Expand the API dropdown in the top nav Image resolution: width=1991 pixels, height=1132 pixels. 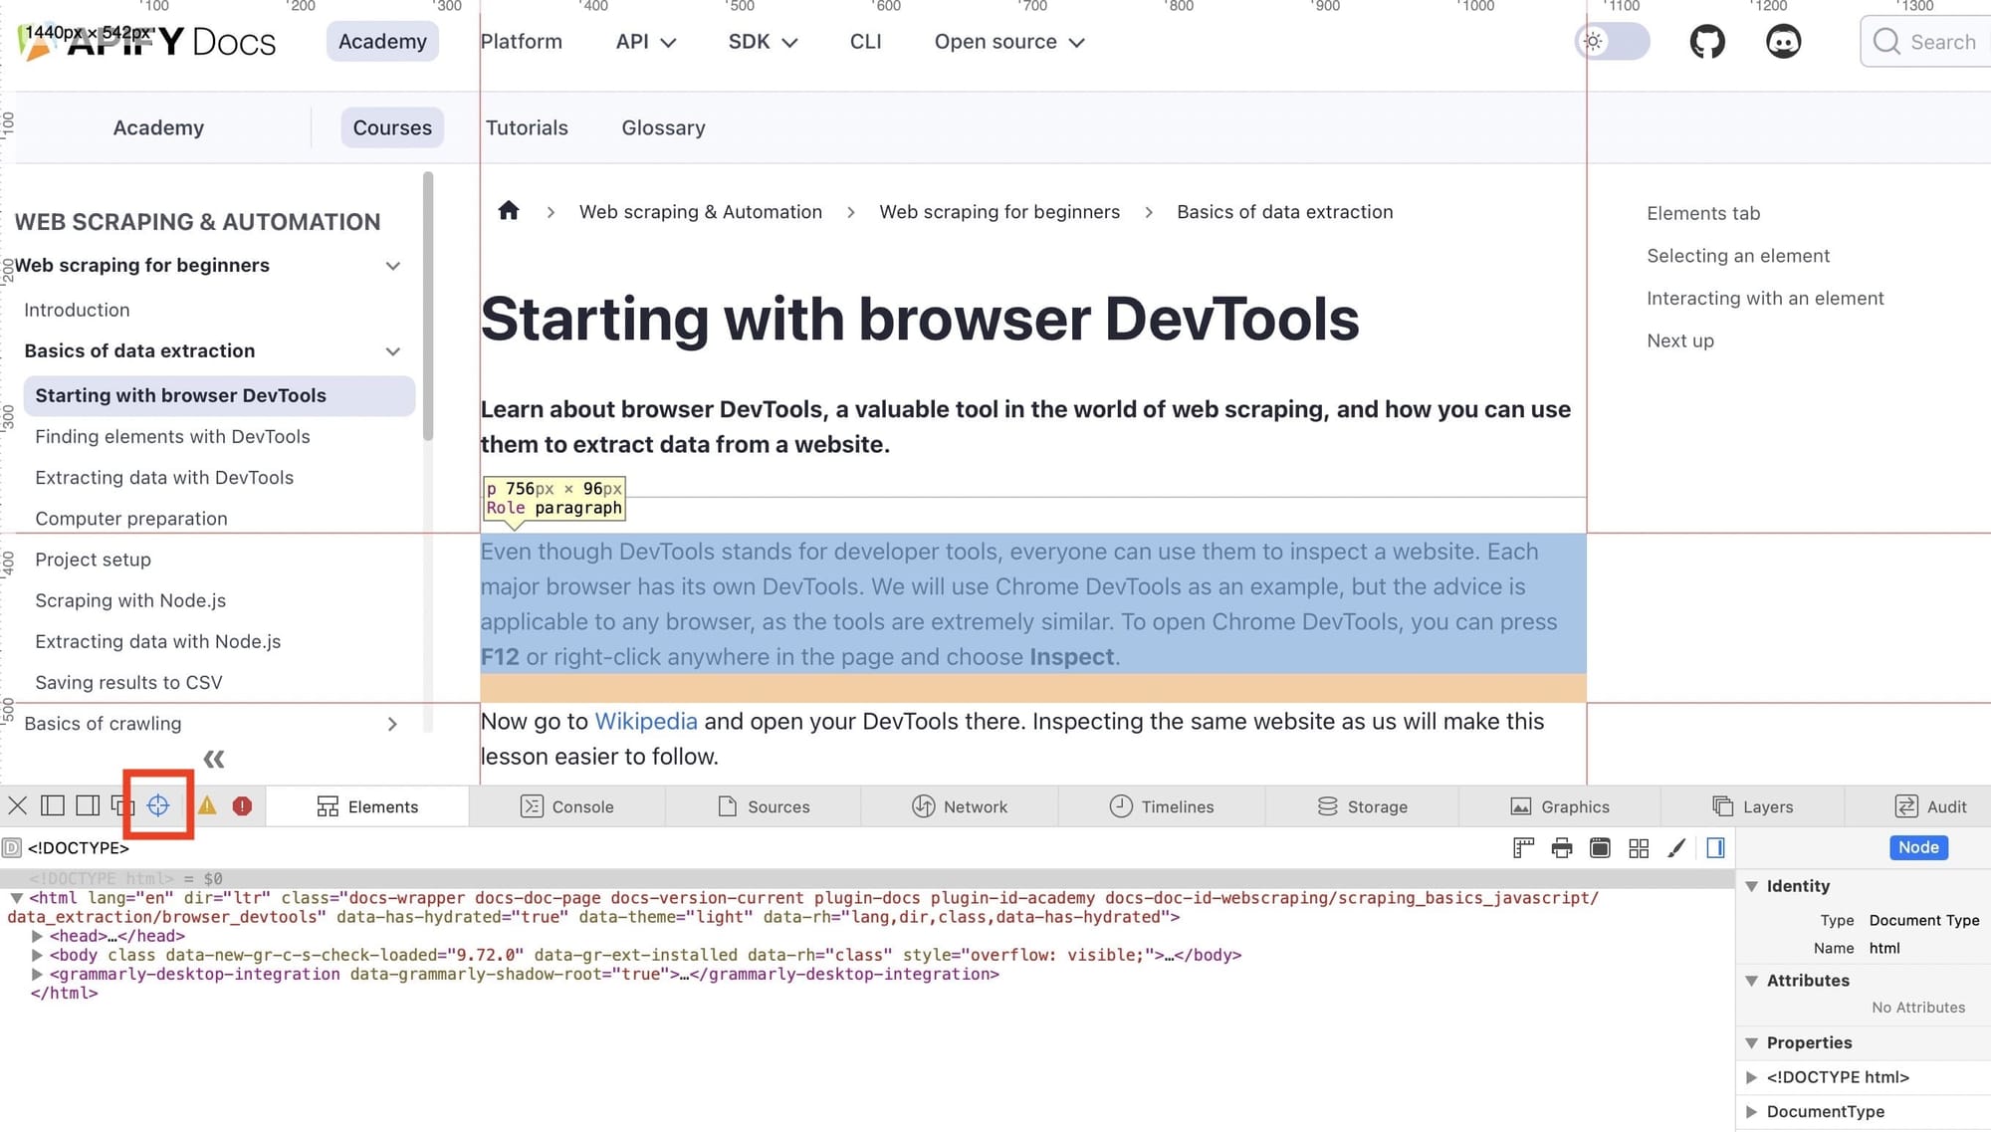(644, 41)
